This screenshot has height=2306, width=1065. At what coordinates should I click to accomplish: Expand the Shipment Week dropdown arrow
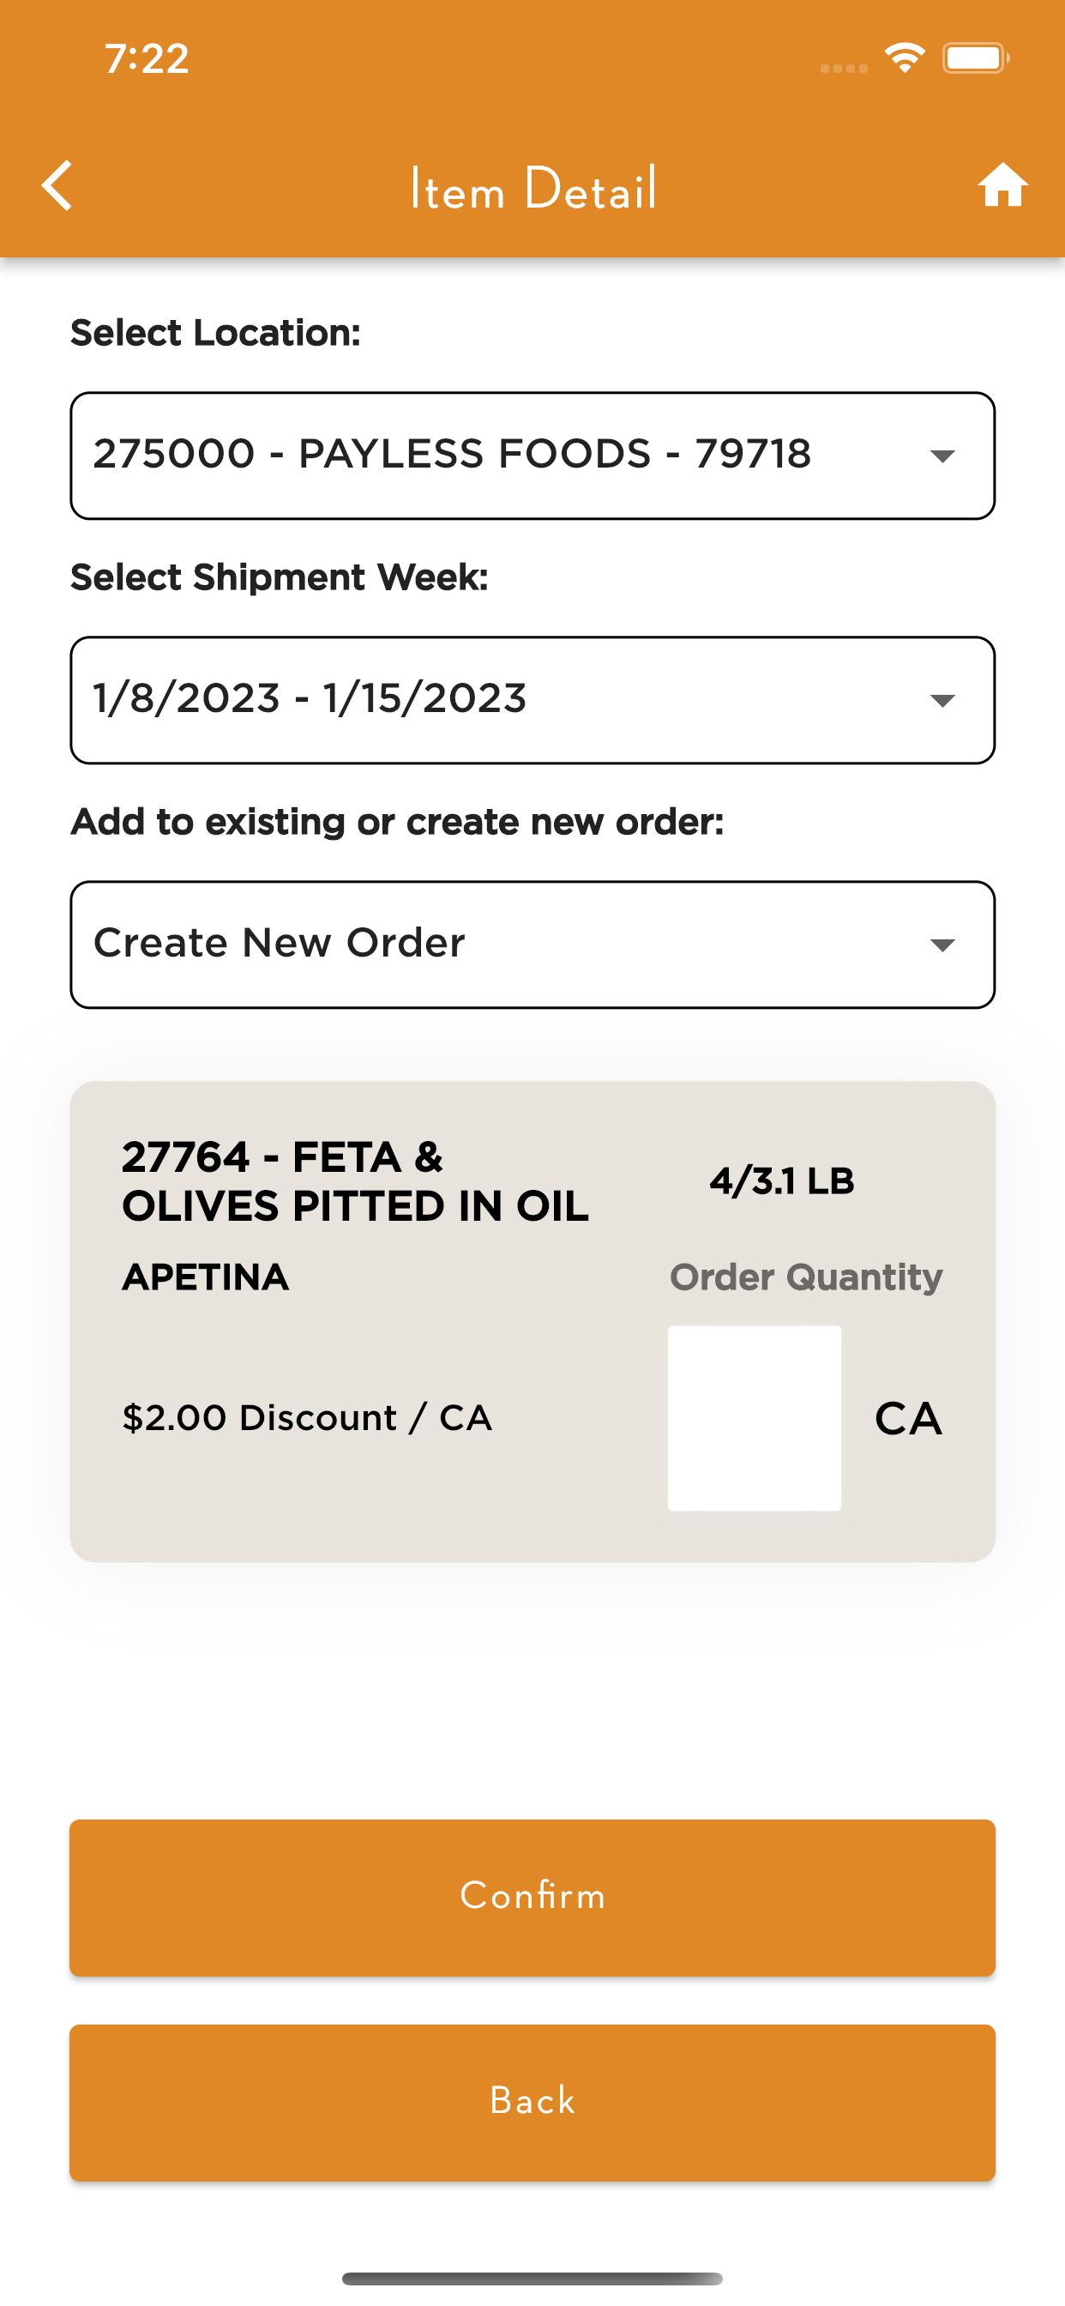pos(942,700)
